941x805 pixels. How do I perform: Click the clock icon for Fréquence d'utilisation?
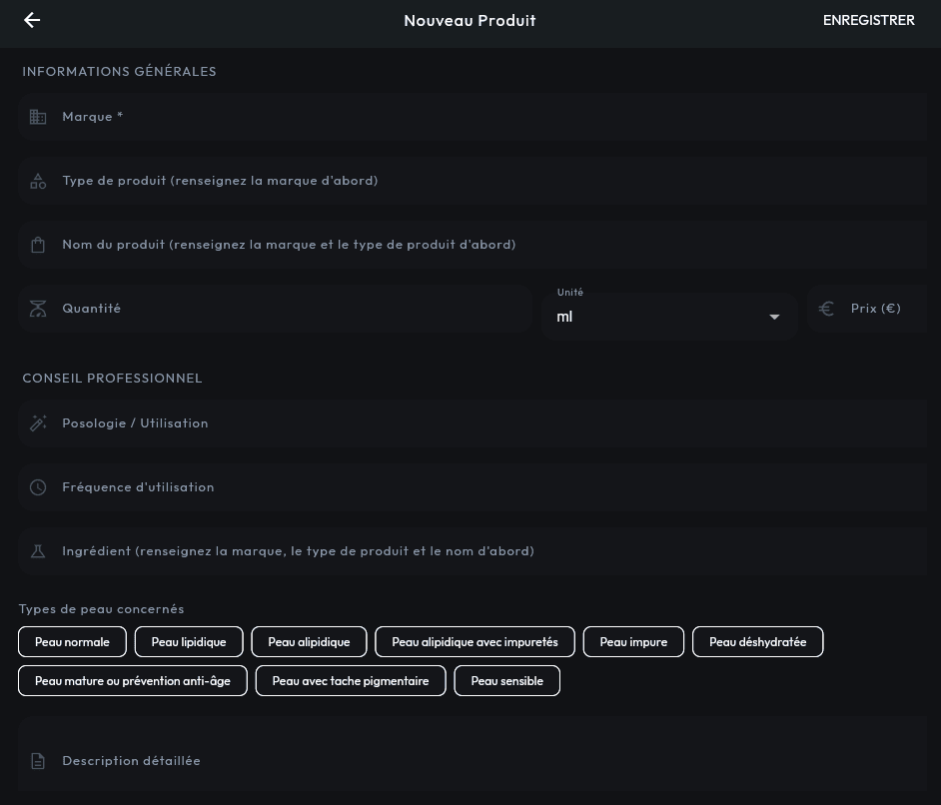pos(38,487)
